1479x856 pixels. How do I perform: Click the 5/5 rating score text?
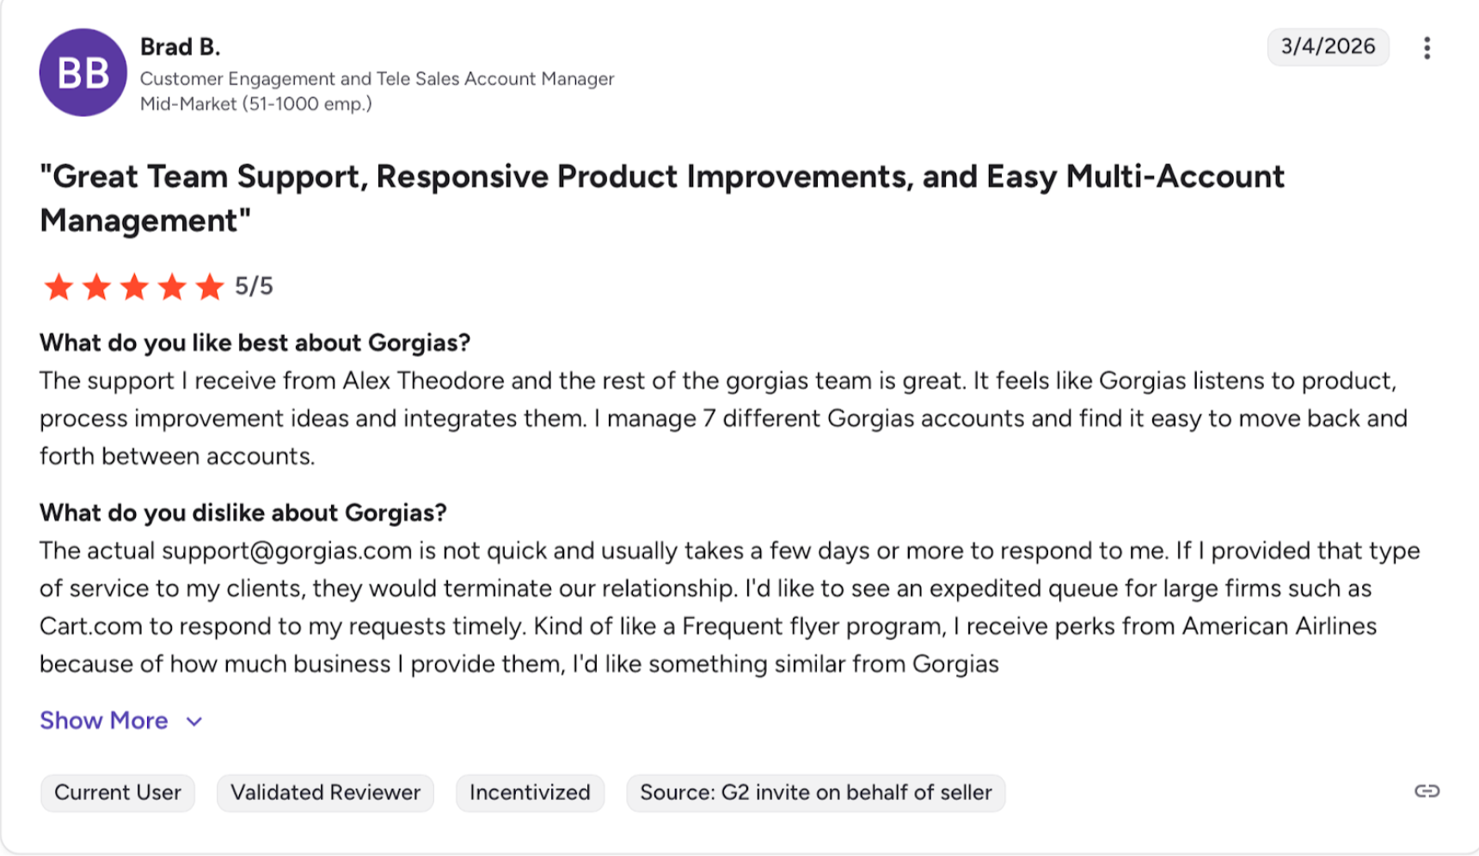click(x=254, y=286)
